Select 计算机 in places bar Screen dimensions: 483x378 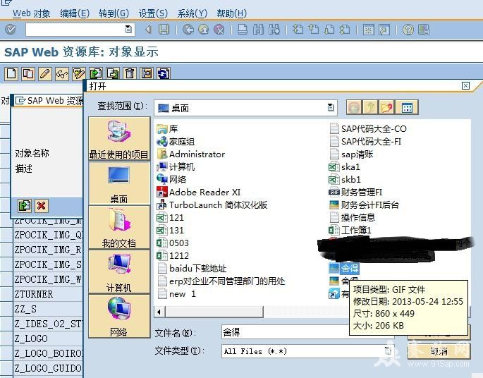(119, 272)
